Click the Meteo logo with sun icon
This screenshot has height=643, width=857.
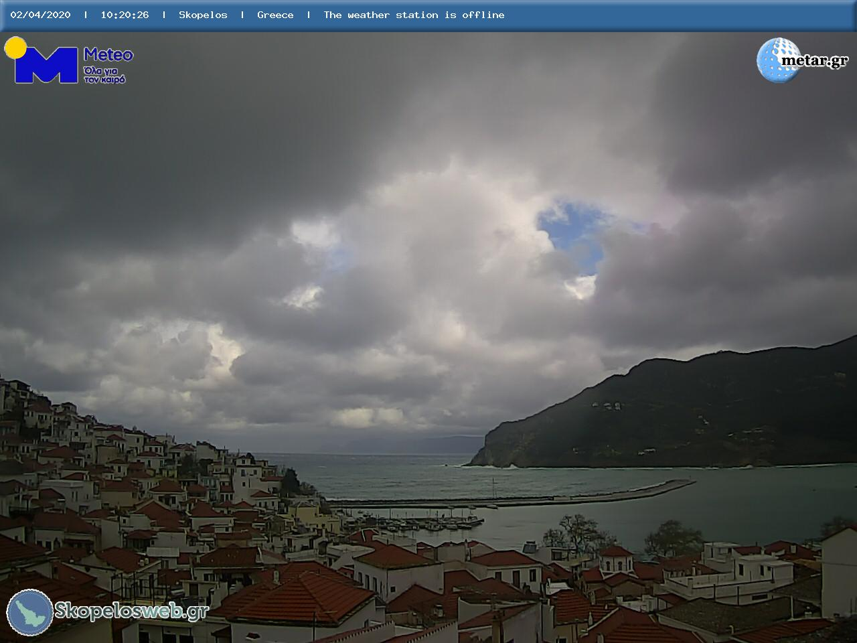click(x=69, y=60)
